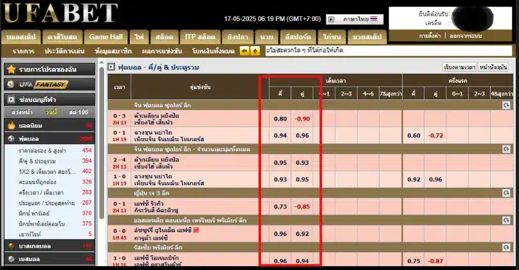The image size is (519, 270).
Task: Open the สล็อต tab
Action: click(165, 37)
